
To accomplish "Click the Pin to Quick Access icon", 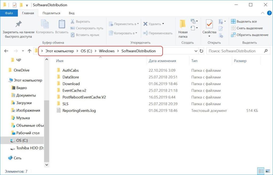I will click(x=18, y=24).
